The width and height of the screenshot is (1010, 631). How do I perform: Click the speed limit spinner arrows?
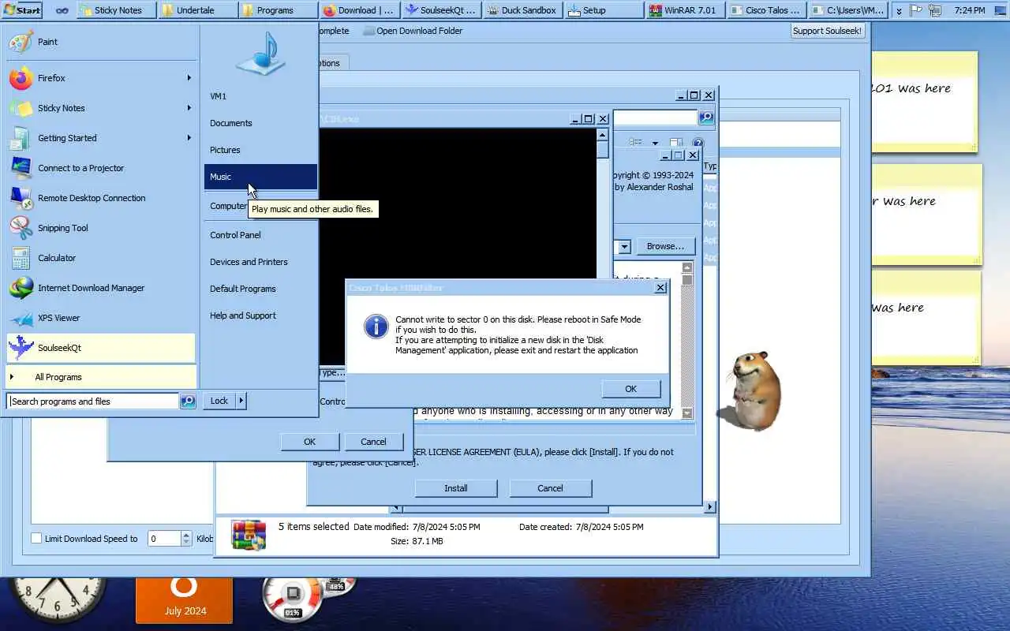click(x=186, y=539)
